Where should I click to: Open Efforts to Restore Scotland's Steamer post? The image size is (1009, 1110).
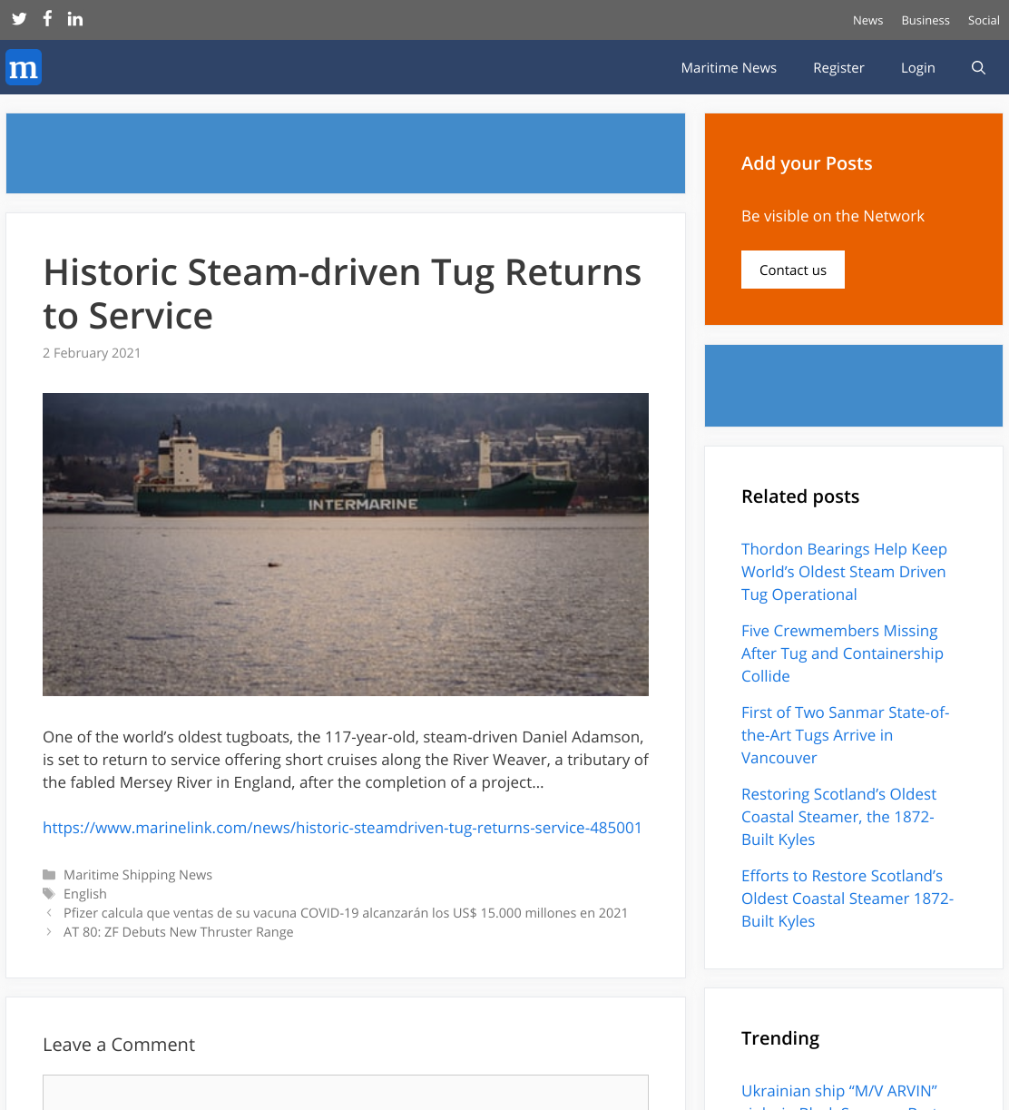click(847, 899)
